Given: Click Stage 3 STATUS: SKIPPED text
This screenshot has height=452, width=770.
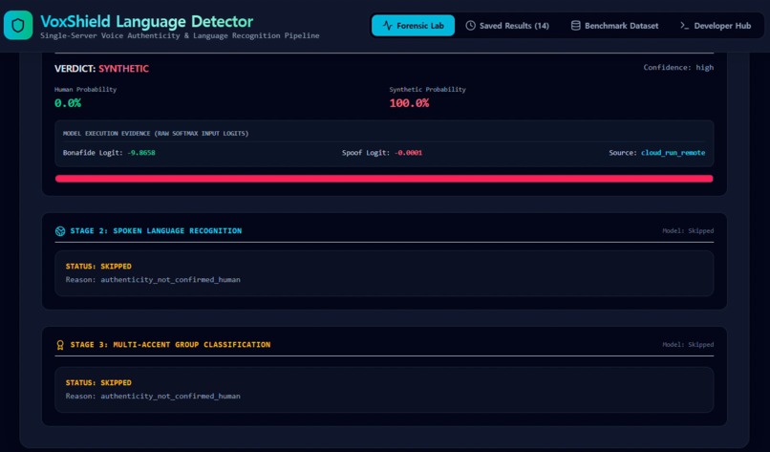Looking at the screenshot, I should [98, 383].
